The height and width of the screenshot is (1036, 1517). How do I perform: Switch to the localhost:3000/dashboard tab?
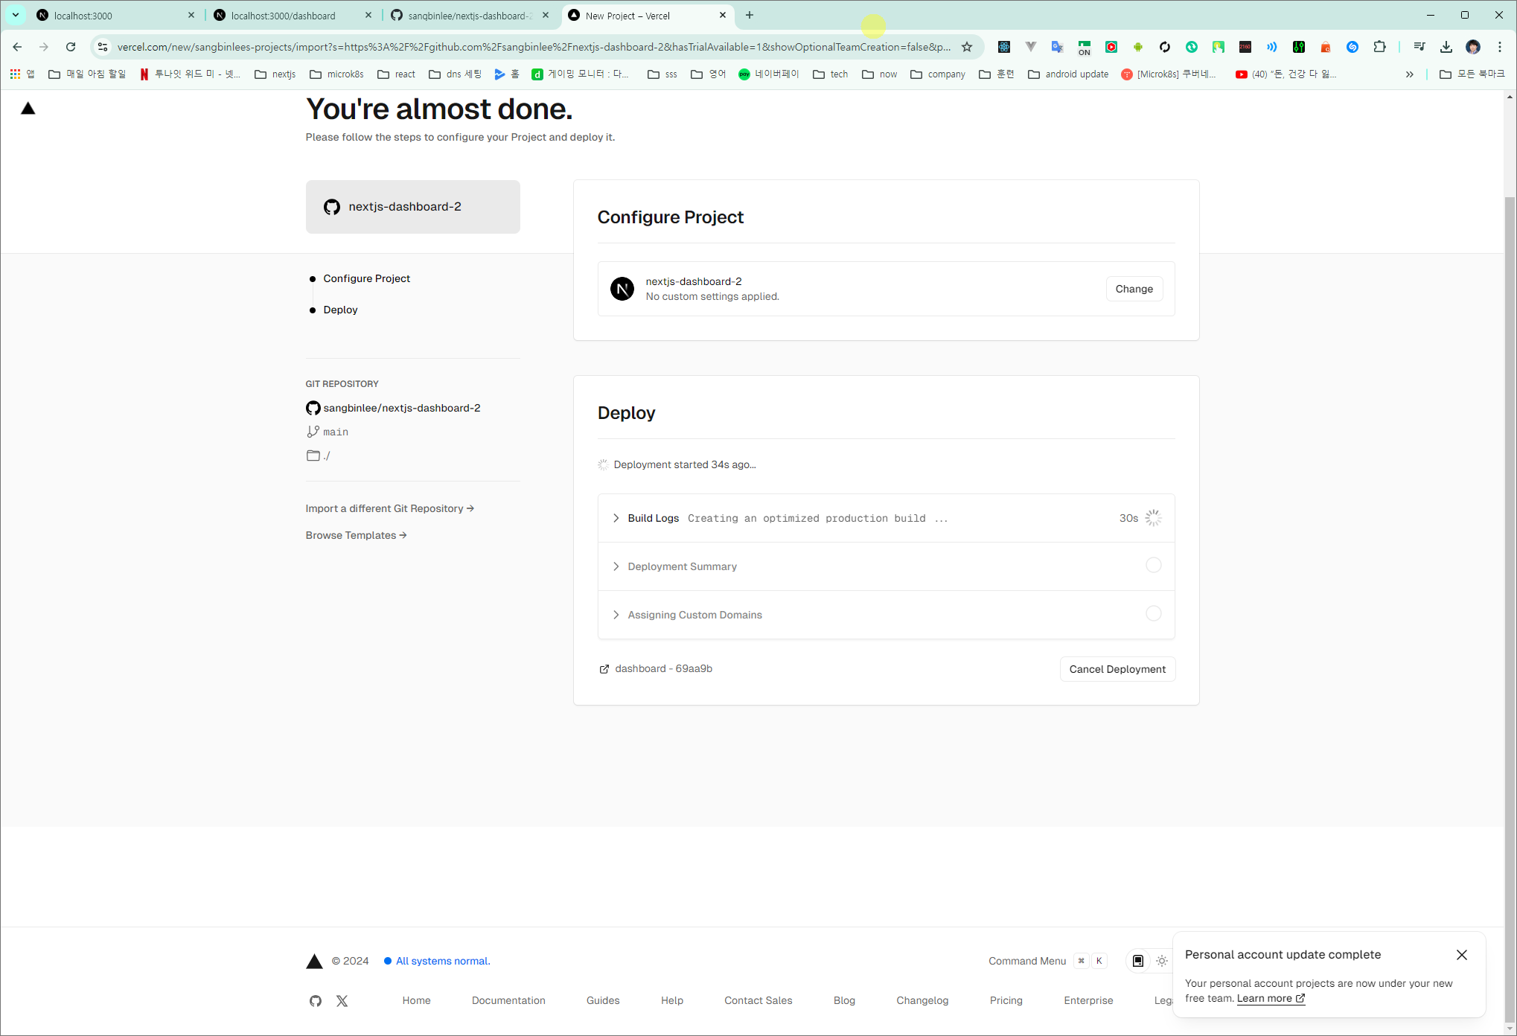tap(284, 16)
